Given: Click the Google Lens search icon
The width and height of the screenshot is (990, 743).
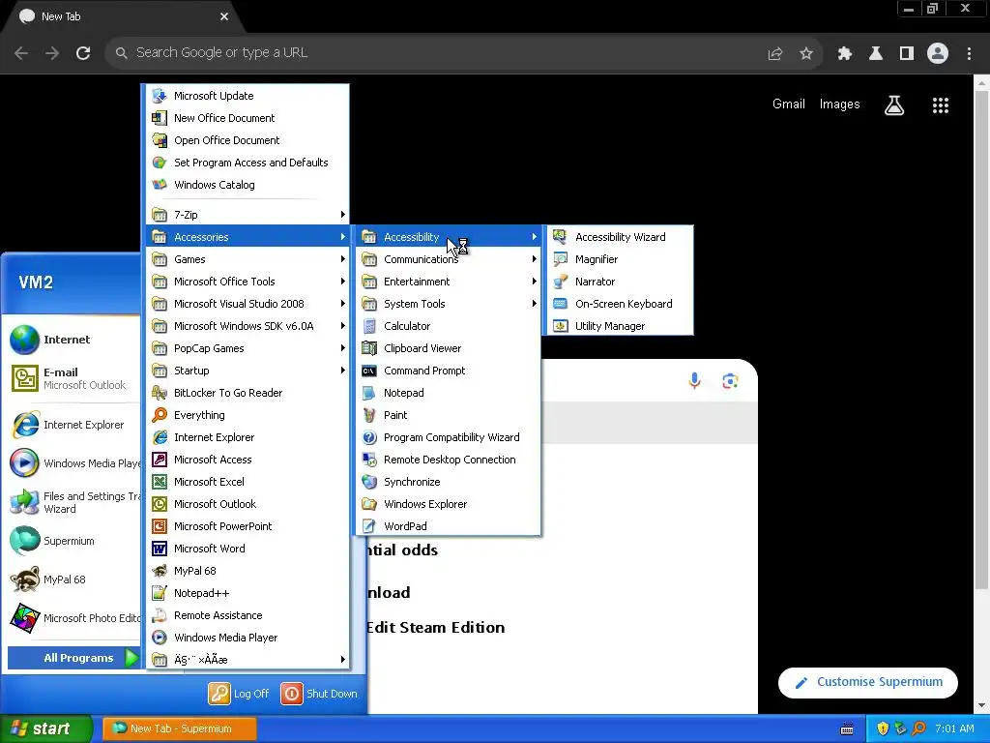Looking at the screenshot, I should 730,381.
